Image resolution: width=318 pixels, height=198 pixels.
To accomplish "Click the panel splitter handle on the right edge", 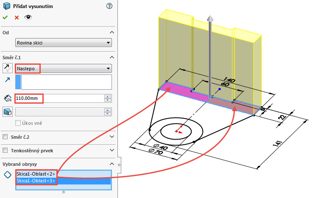I will click(119, 165).
